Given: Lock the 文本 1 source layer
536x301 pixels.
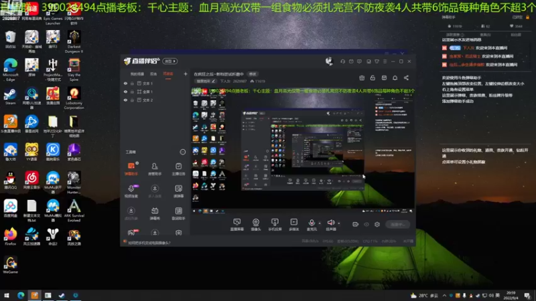Looking at the screenshot, I should 132,83.
